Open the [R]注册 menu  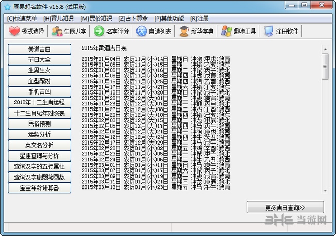(200, 19)
